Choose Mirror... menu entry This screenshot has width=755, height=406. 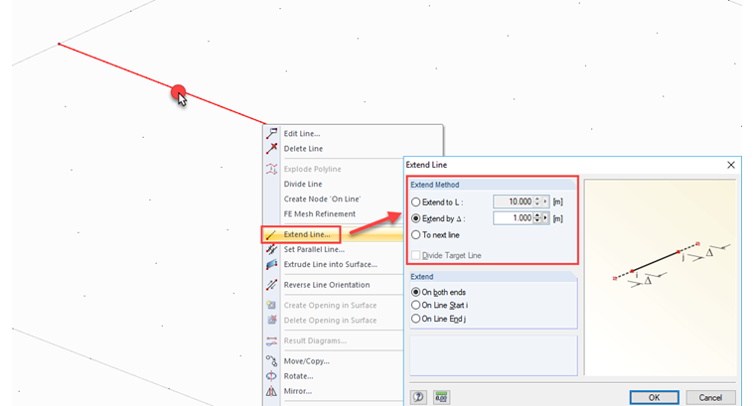[298, 391]
